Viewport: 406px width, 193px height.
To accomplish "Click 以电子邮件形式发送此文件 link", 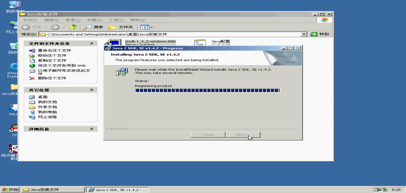I will (x=64, y=72).
